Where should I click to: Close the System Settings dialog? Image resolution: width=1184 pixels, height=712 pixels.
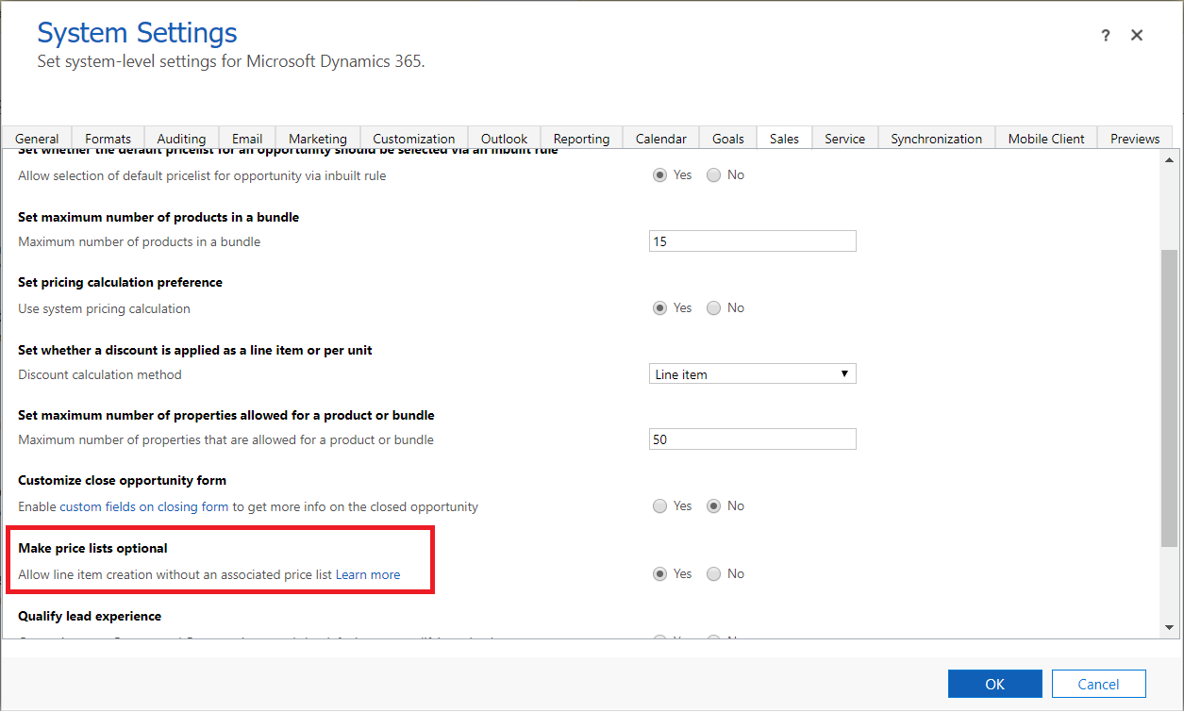(1137, 36)
